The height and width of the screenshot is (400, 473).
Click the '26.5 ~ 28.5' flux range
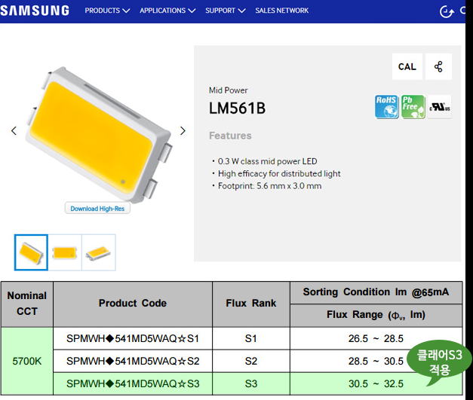[376, 338]
